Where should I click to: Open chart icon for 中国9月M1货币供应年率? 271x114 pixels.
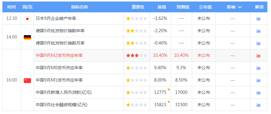coord(258,80)
